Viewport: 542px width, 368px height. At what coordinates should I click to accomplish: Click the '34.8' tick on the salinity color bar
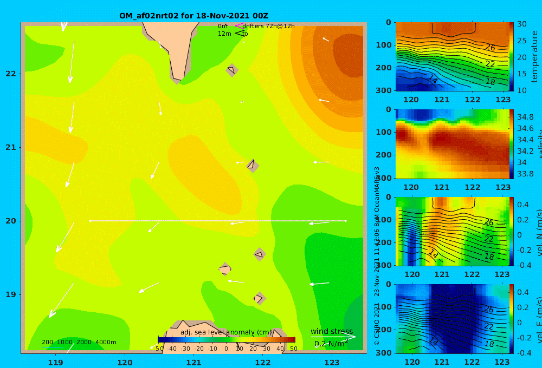pos(525,117)
